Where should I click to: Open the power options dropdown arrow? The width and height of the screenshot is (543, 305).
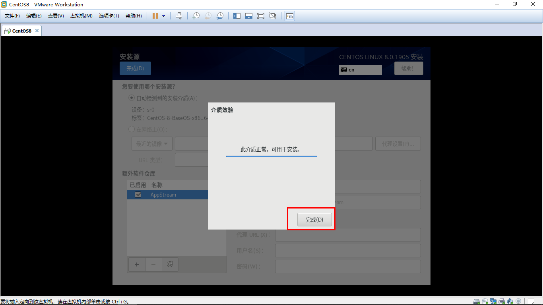163,16
